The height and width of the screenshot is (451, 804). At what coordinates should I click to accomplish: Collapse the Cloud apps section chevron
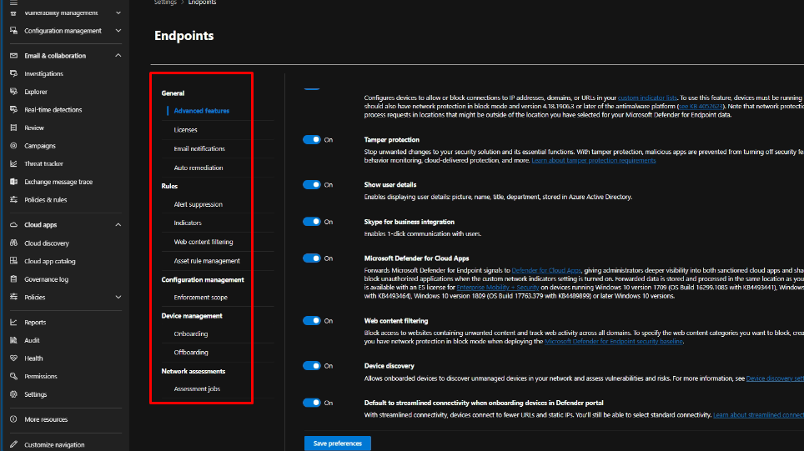[x=118, y=224]
